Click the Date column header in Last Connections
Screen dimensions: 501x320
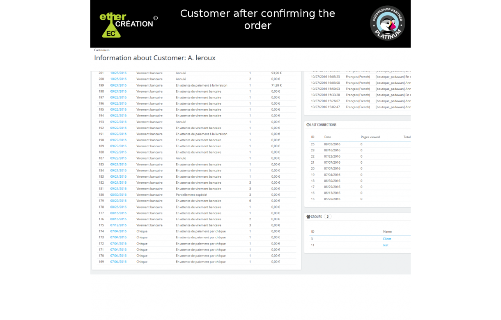point(328,137)
